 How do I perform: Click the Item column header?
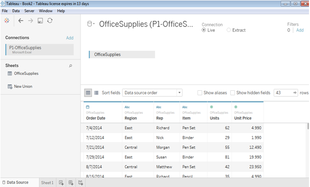click(186, 118)
